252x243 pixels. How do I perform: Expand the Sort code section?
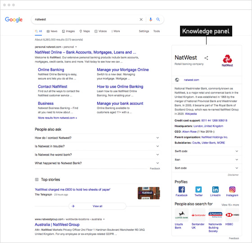click(207, 168)
